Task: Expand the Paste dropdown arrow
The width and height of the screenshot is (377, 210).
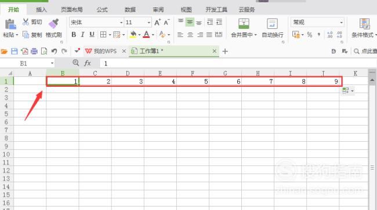Action: point(17,35)
